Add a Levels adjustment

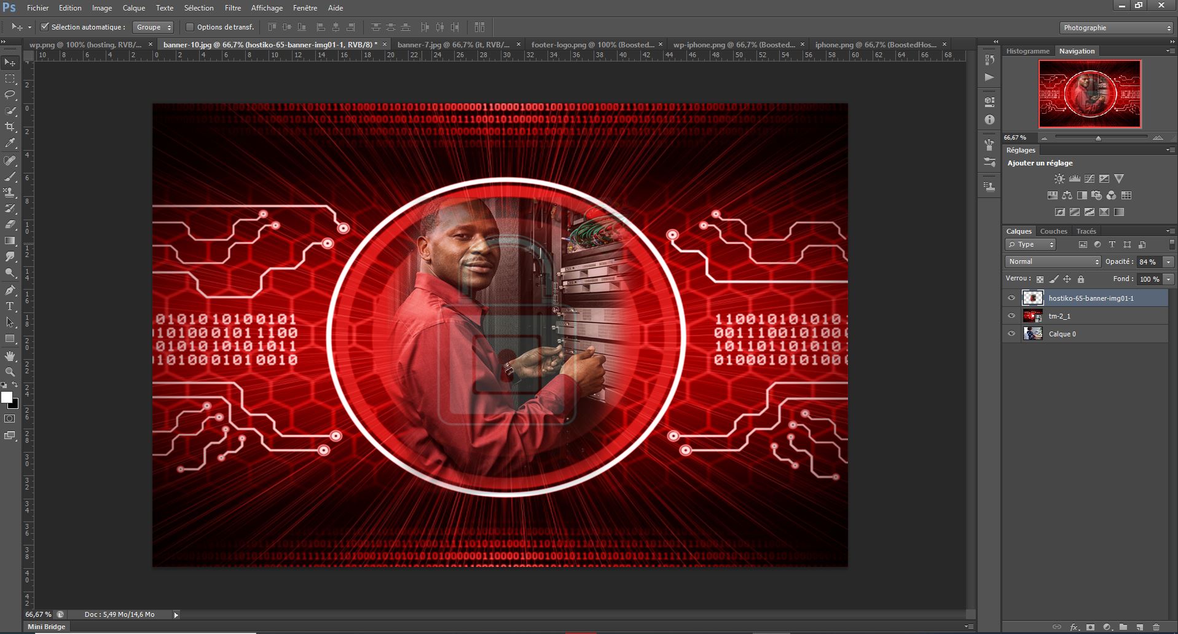click(1075, 179)
